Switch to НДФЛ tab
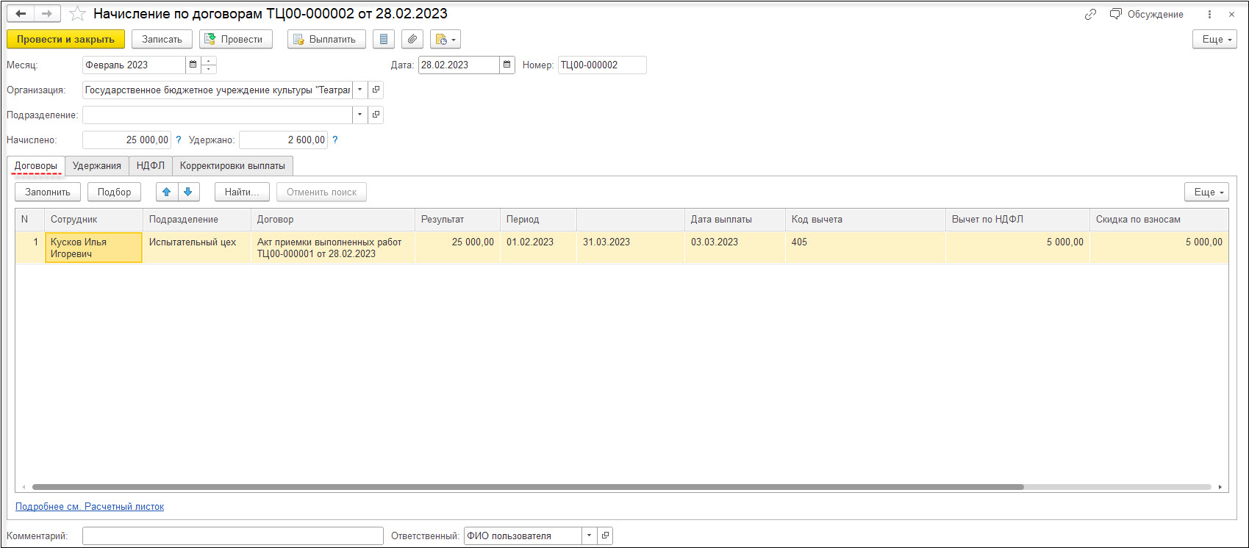The height and width of the screenshot is (548, 1249). pos(151,166)
